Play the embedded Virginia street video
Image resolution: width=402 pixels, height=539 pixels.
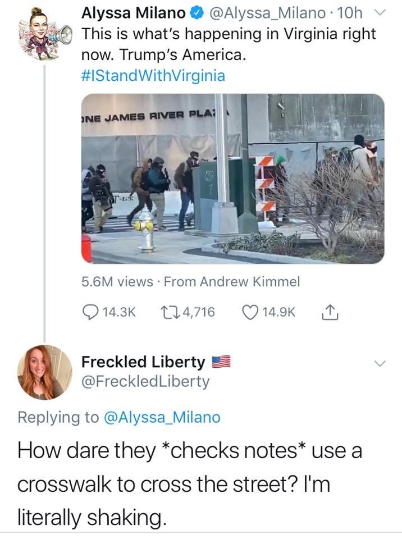[x=233, y=179]
